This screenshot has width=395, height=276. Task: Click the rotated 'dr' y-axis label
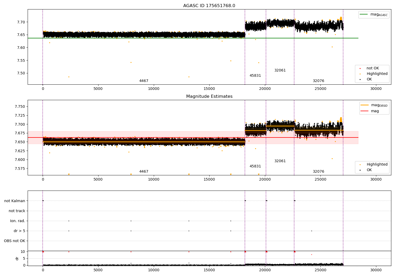tap(17, 258)
